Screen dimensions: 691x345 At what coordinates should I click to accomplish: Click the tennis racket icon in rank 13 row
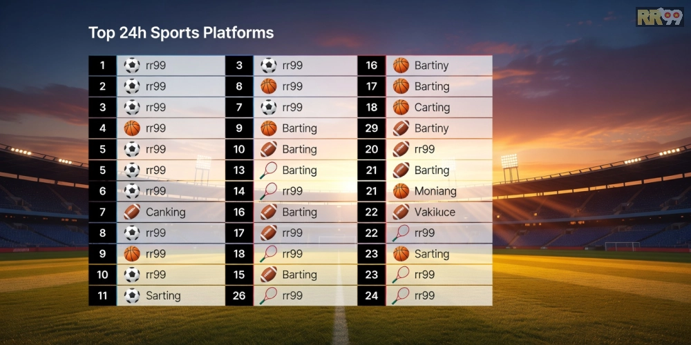[x=268, y=170]
